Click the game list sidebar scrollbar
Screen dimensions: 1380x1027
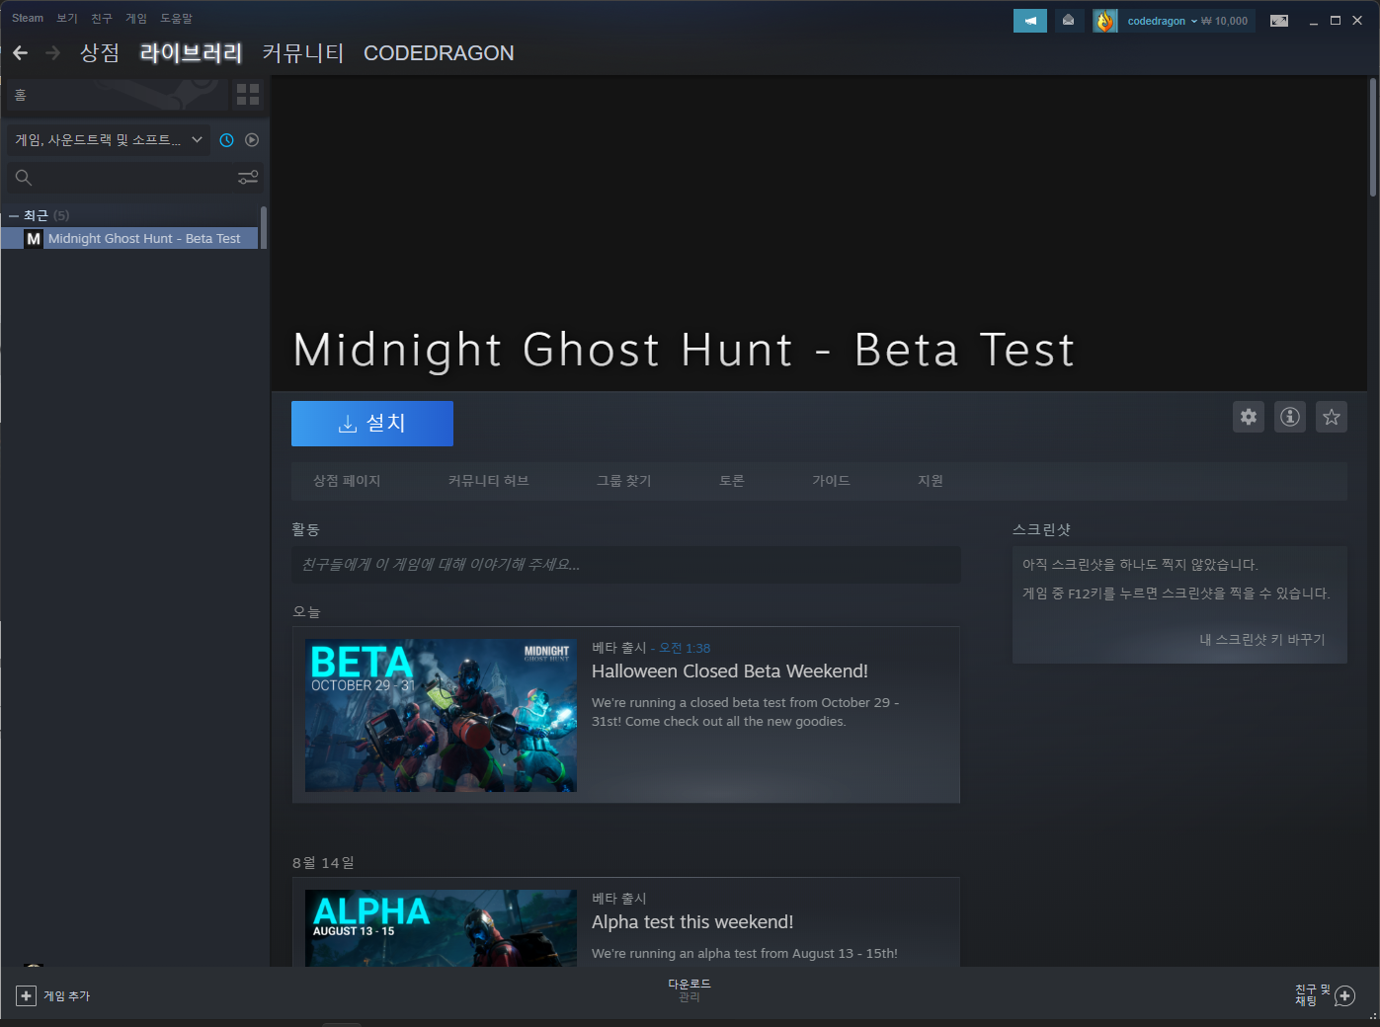coord(264,228)
